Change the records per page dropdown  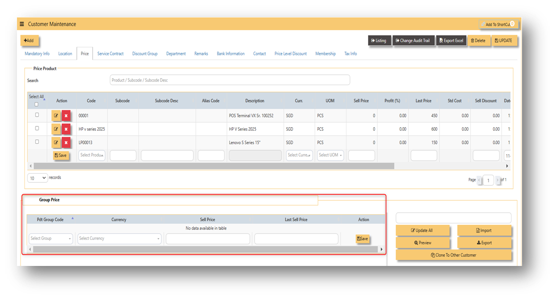pyautogui.click(x=37, y=178)
